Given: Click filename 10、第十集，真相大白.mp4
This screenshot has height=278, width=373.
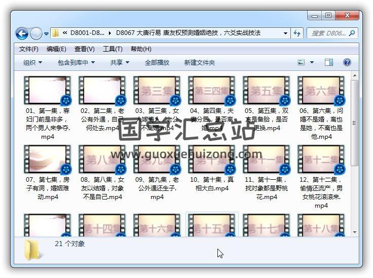Looking at the screenshot, I should (x=212, y=184).
